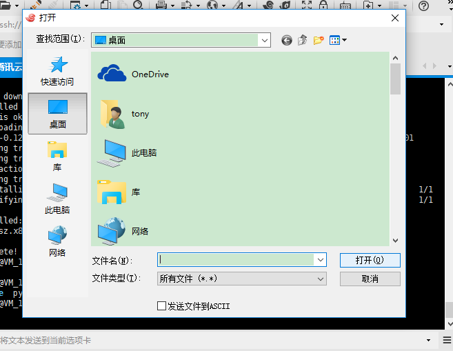Click the file list scroll up arrow

[x=395, y=58]
